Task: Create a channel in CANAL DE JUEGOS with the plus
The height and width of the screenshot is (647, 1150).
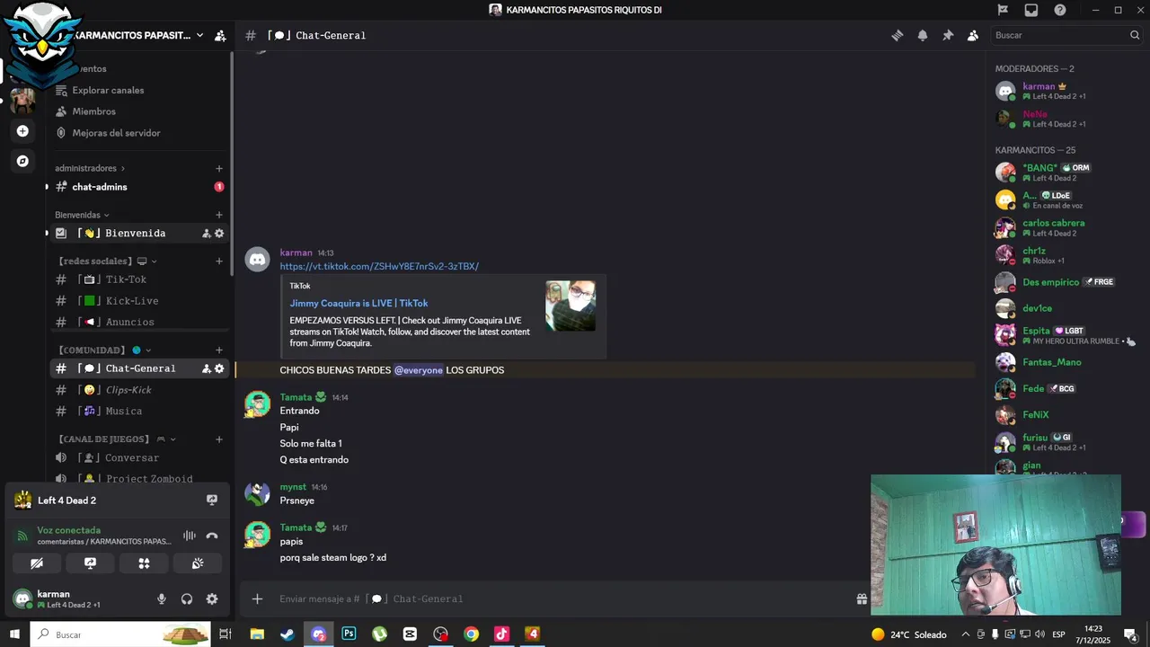Action: (x=219, y=439)
